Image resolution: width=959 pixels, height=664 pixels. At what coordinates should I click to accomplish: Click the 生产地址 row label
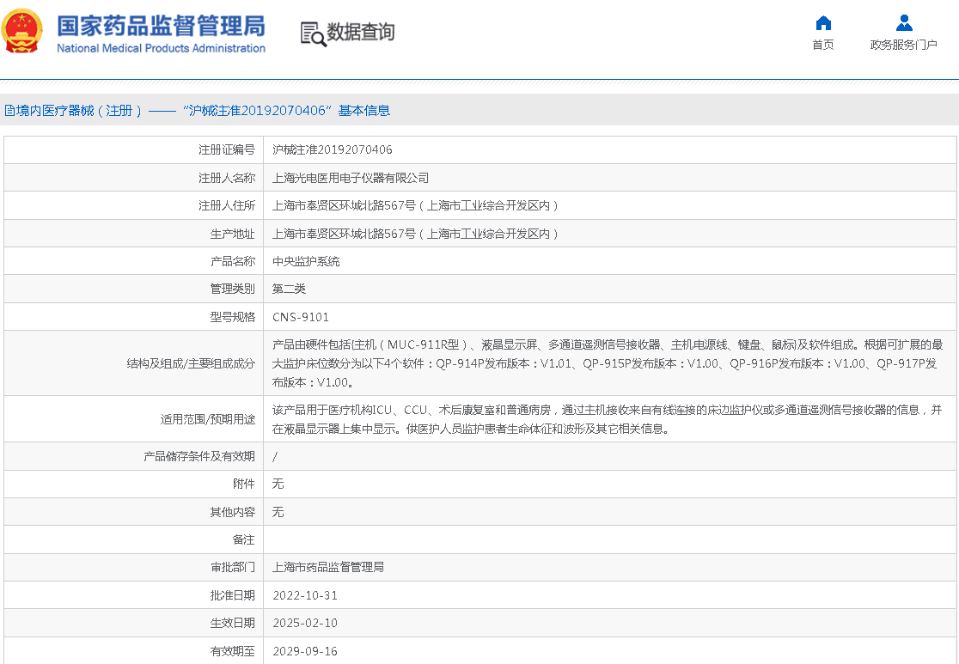(x=232, y=234)
